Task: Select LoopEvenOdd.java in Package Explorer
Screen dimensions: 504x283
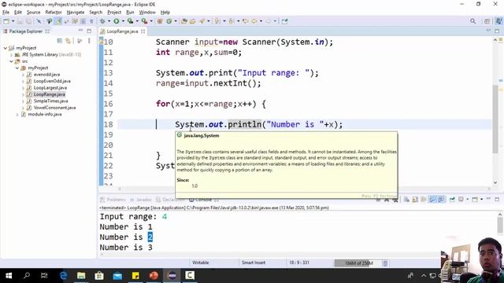Action: [x=52, y=81]
